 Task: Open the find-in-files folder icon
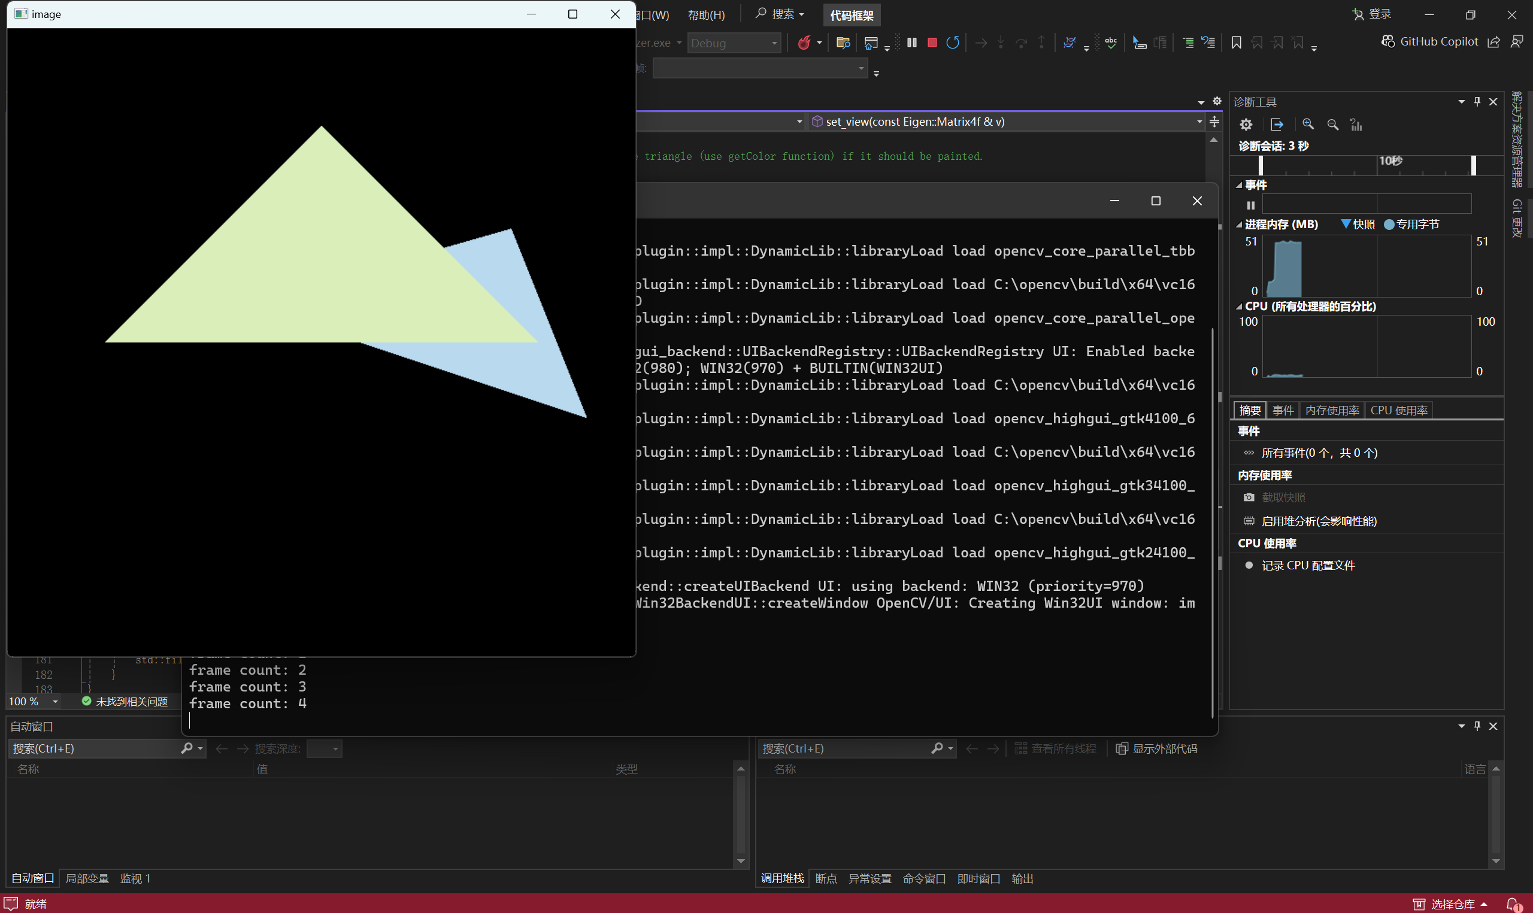point(843,43)
